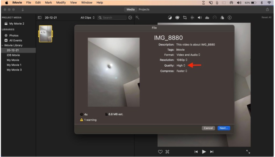The width and height of the screenshot is (275, 157).
Task: Click the Bluetooth menu bar icon
Action: [262, 3]
